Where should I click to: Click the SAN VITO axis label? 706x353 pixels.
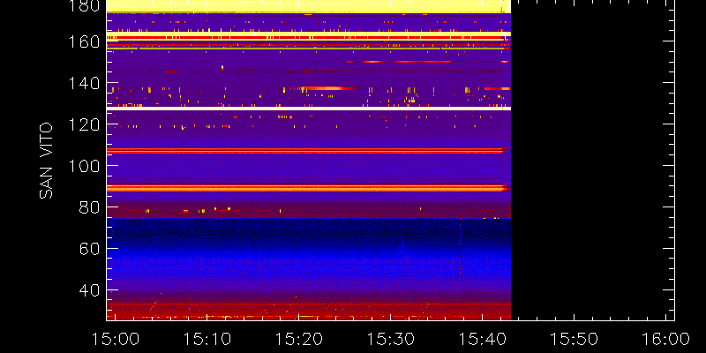coord(46,161)
